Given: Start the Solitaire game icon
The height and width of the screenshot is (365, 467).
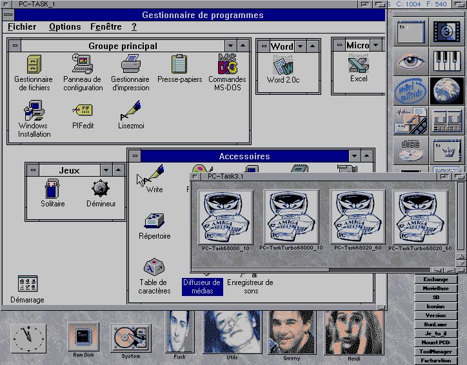Looking at the screenshot, I should (x=52, y=188).
